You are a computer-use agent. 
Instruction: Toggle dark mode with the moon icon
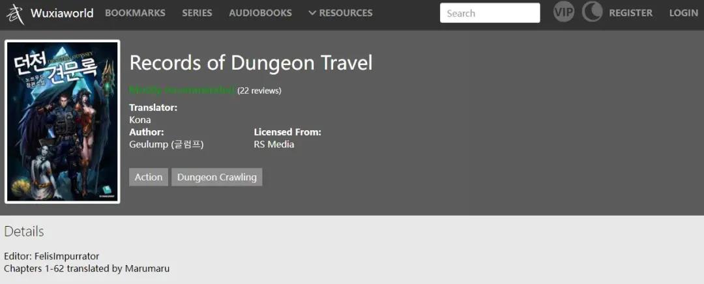pyautogui.click(x=592, y=12)
